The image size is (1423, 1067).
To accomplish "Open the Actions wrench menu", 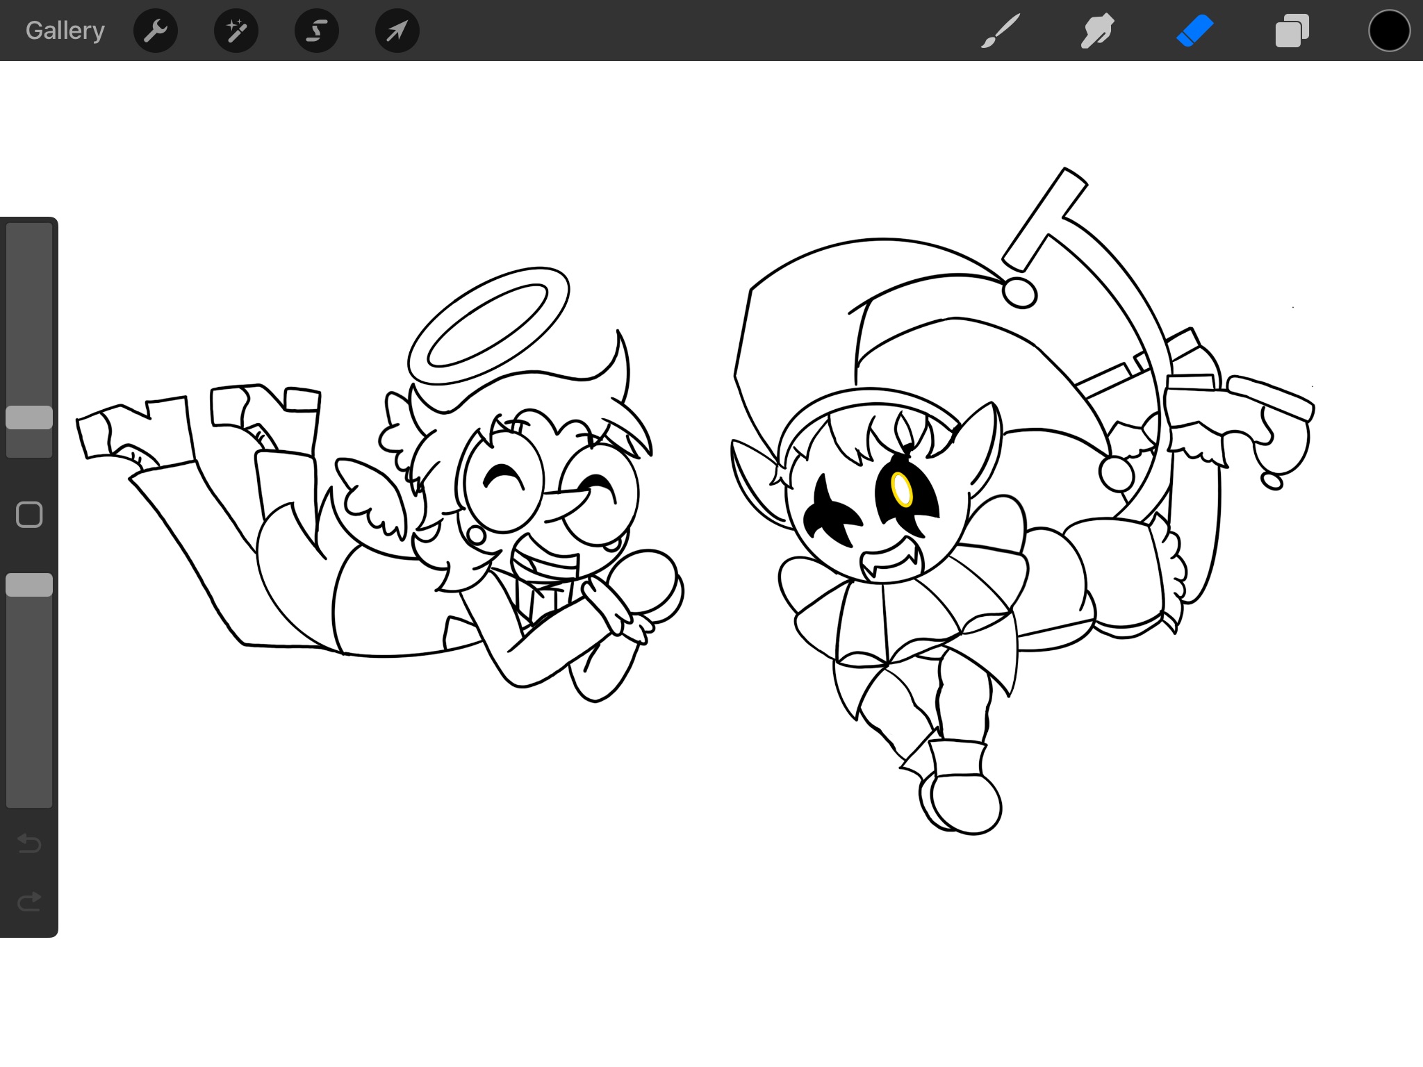I will tap(156, 31).
